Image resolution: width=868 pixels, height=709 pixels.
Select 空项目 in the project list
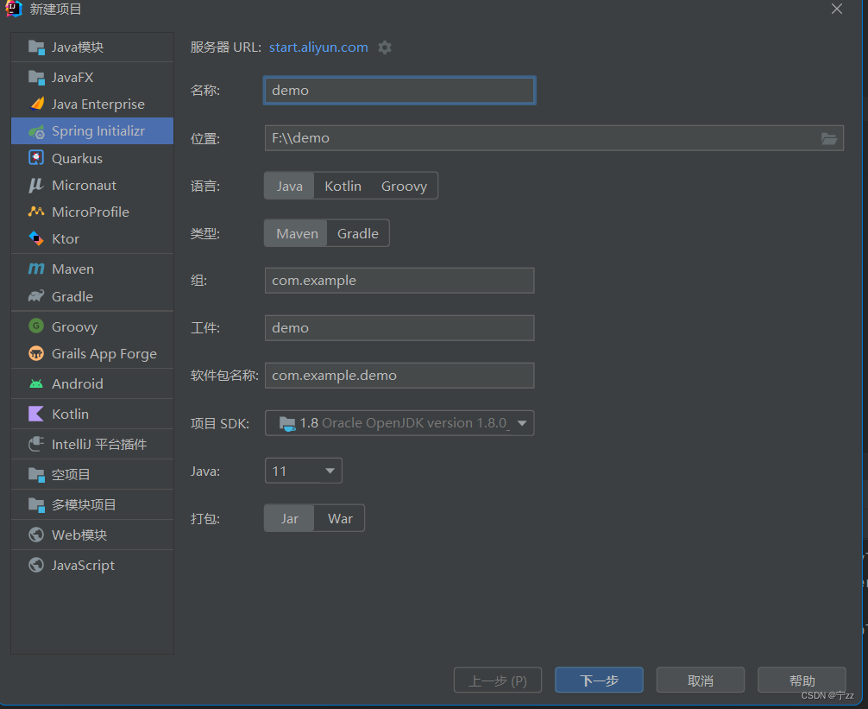92,475
